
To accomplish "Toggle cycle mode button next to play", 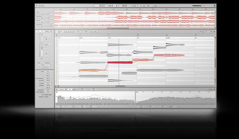I will coord(116,6).
